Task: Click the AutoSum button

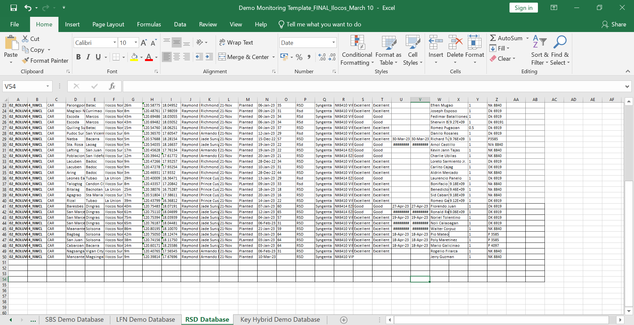Action: [x=506, y=38]
